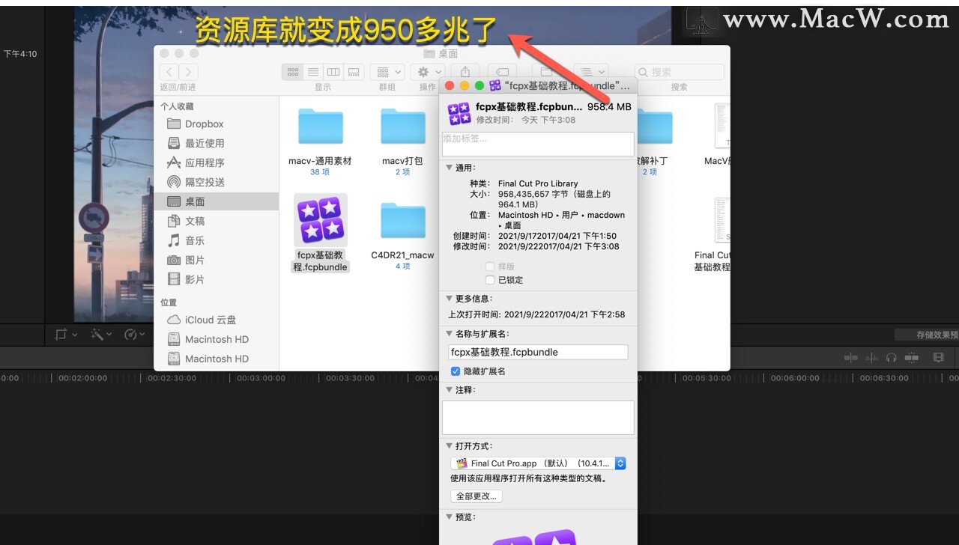The height and width of the screenshot is (545, 959).
Task: Toggle the 已锁定 checkbox
Action: [490, 280]
